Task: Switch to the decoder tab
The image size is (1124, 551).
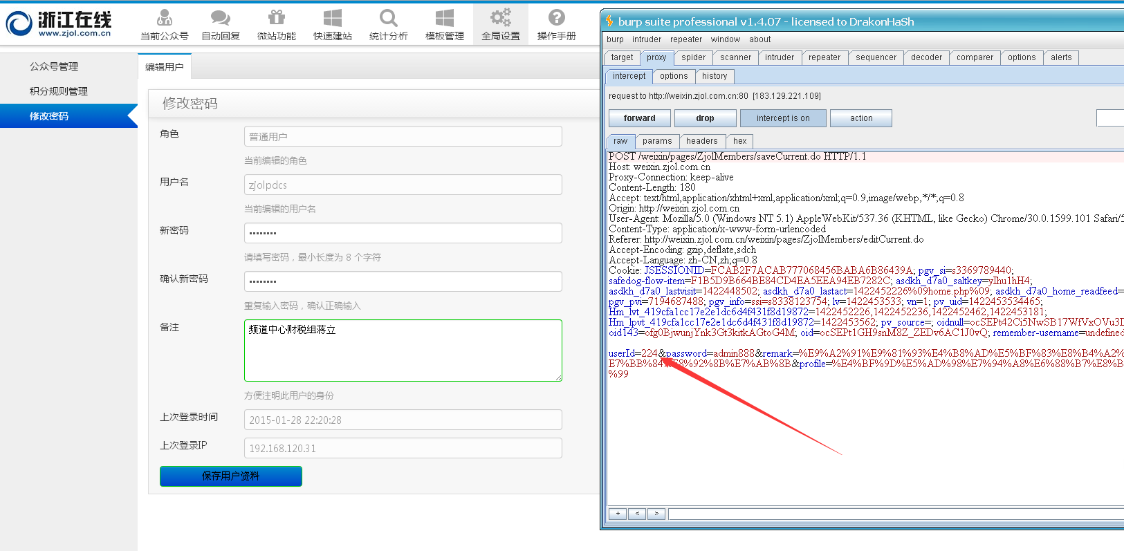Action: click(x=926, y=57)
